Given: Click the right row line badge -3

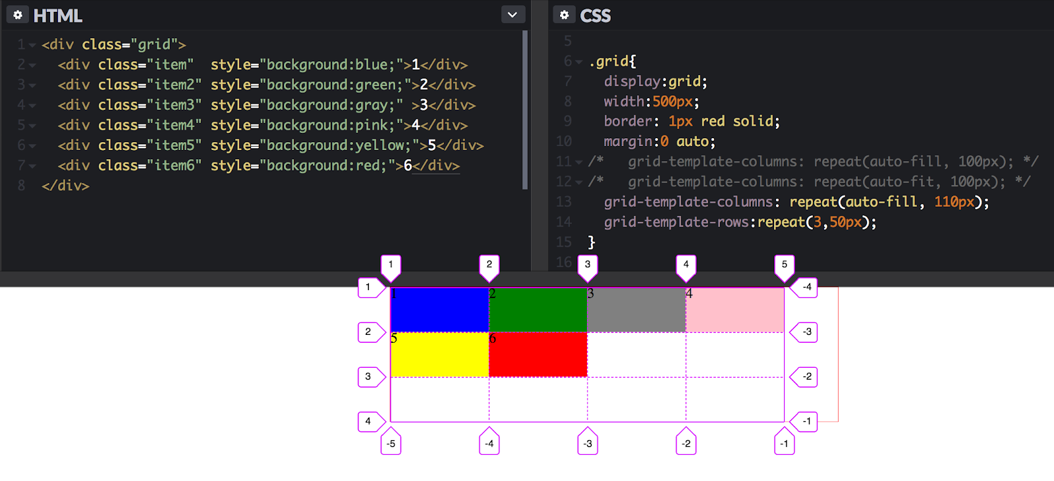Looking at the screenshot, I should (x=806, y=332).
